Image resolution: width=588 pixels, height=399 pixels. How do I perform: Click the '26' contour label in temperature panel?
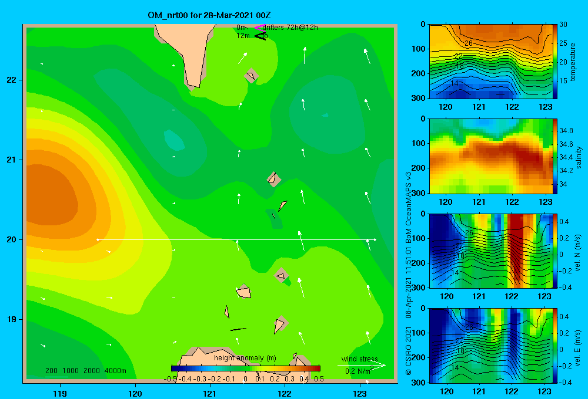pyautogui.click(x=469, y=43)
